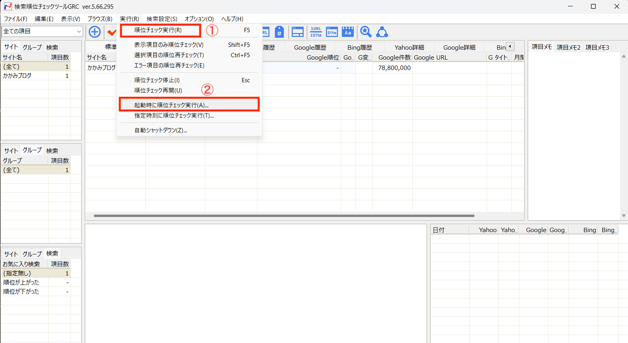Screen dimensions: 628x343
Task: Select 表示項目のみ順位チェック(V) entry
Action: 189,45
